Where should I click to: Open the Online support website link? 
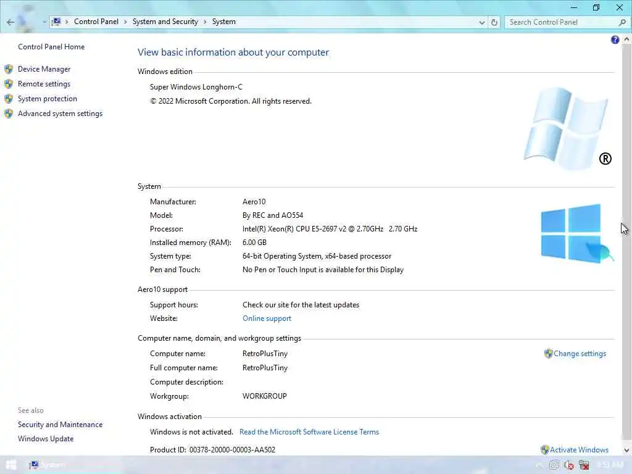tap(267, 318)
